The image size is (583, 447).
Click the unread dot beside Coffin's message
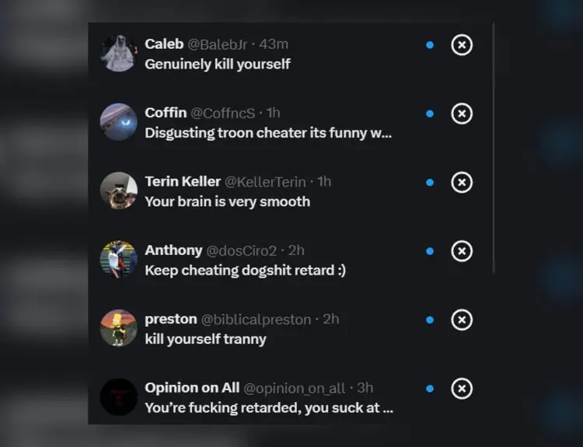430,113
